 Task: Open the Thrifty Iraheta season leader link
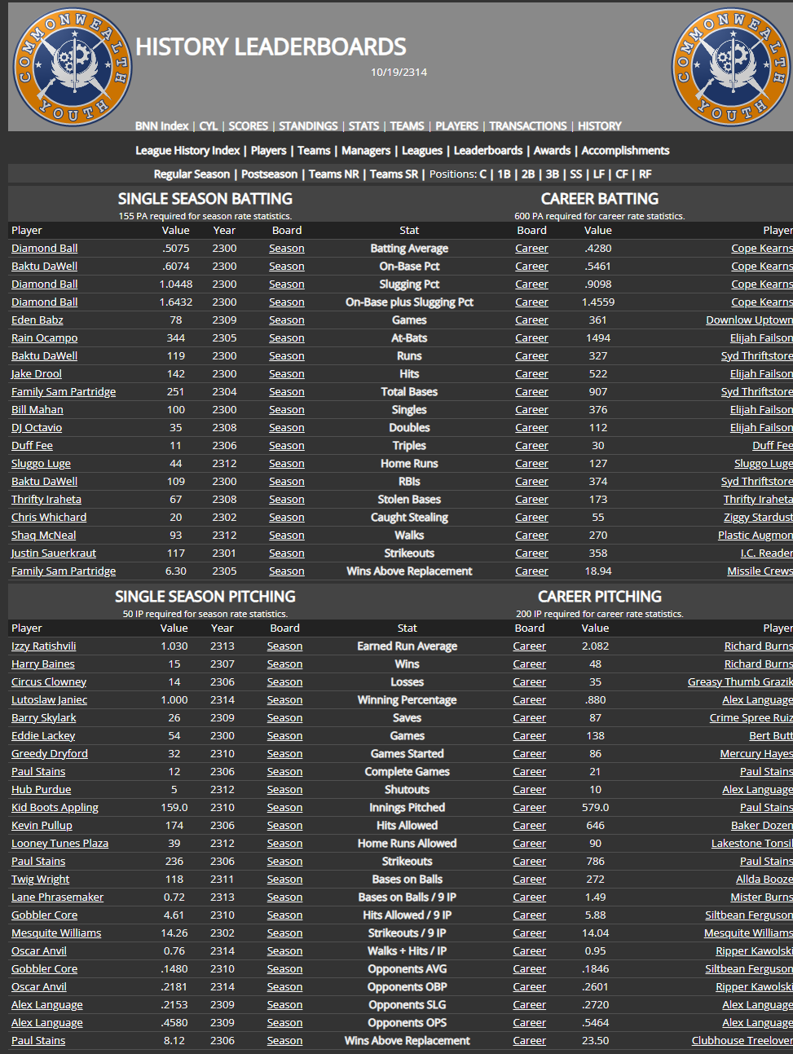point(46,500)
